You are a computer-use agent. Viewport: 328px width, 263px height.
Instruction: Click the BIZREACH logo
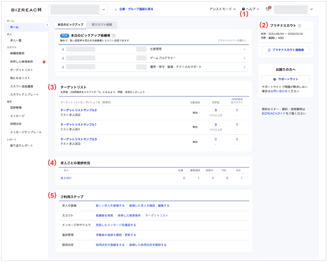click(x=26, y=10)
